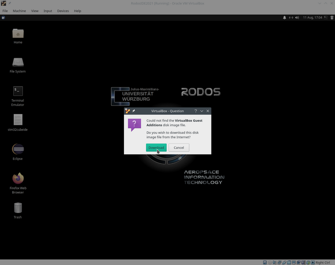
Task: Click the notification bell in the panel
Action: pos(284,18)
